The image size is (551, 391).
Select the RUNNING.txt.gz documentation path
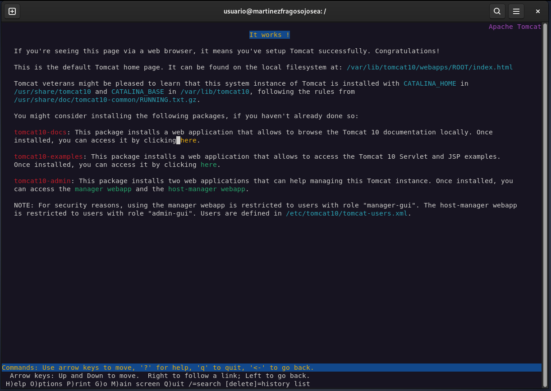coord(105,100)
